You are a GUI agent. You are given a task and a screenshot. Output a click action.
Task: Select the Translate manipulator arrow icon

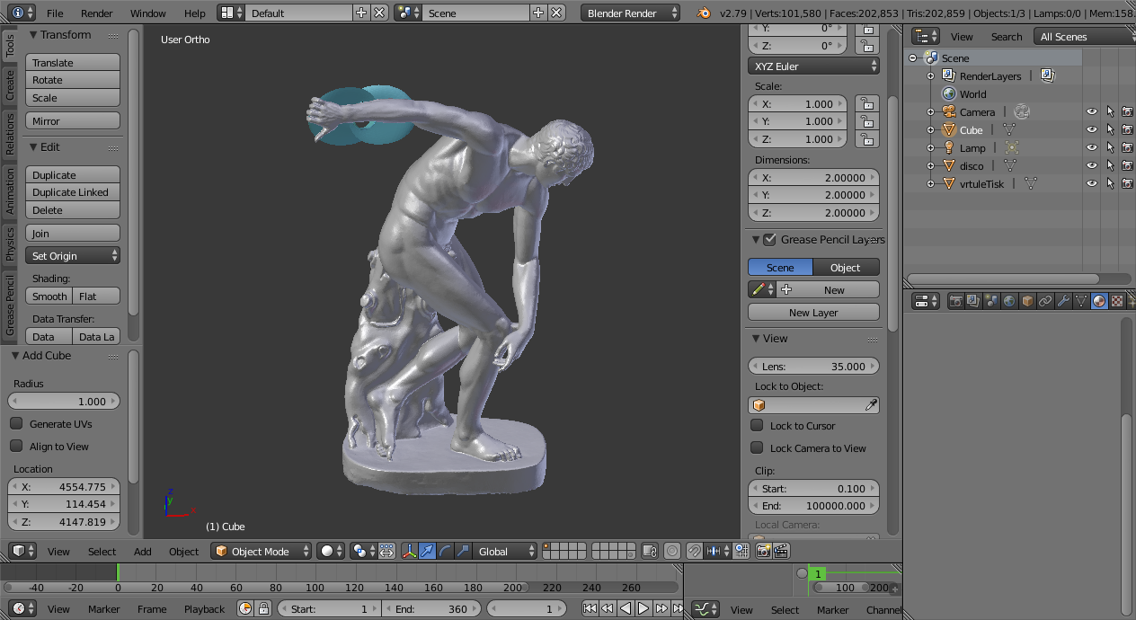click(x=428, y=551)
